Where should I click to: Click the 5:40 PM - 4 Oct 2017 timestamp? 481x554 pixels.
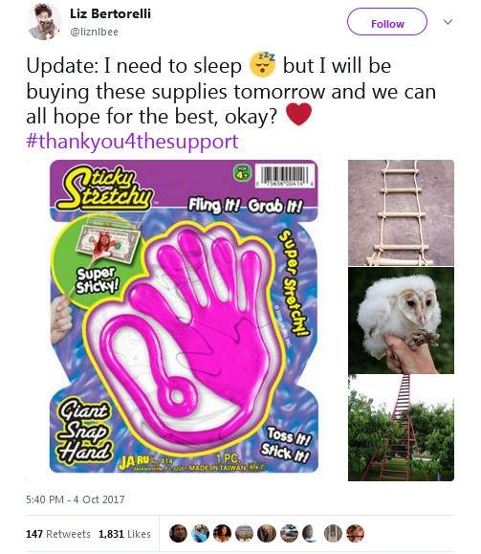pyautogui.click(x=76, y=499)
